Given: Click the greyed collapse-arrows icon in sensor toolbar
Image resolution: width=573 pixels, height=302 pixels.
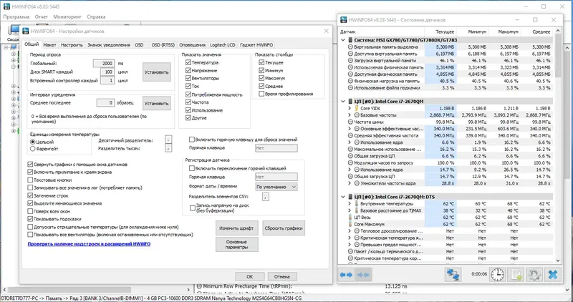Looking at the screenshot, I should pos(364,275).
